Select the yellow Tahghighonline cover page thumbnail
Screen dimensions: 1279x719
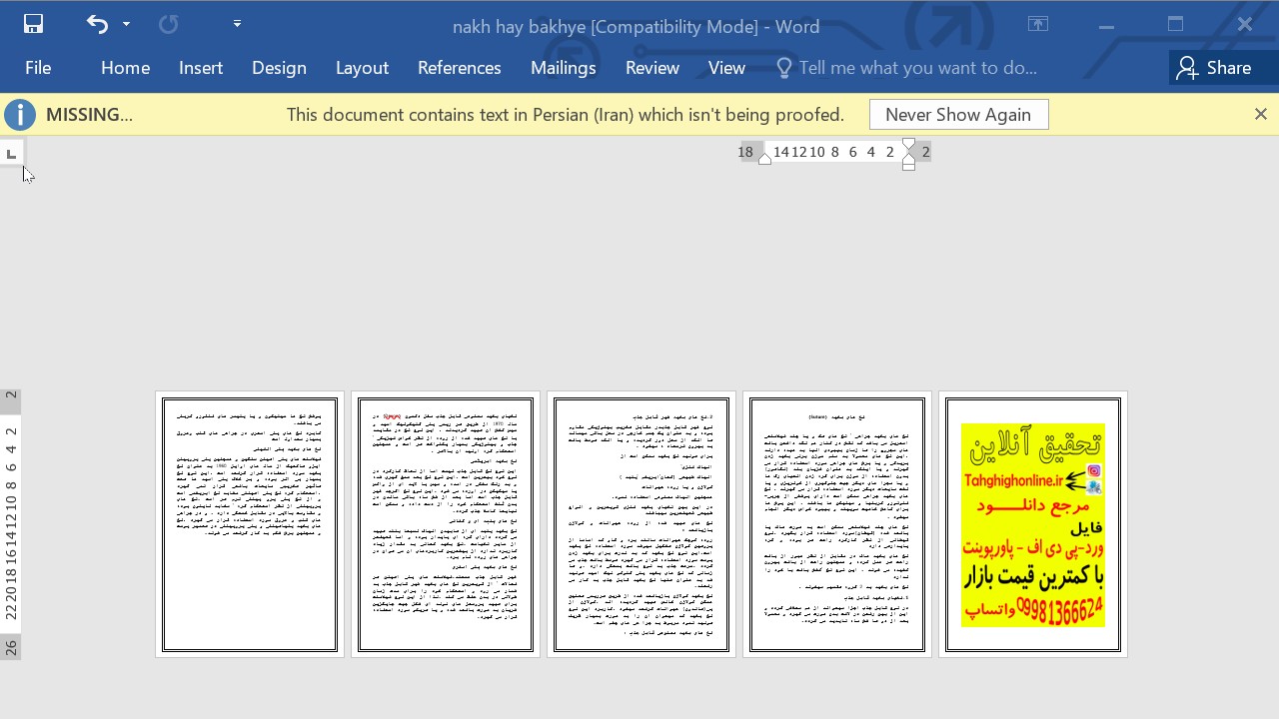(1033, 524)
